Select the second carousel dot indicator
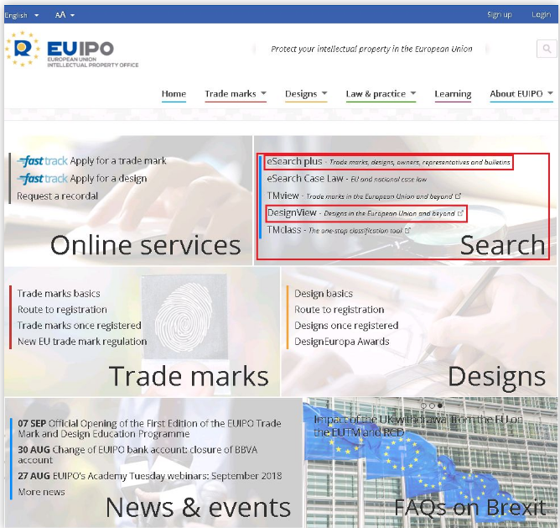The image size is (560, 528). click(432, 405)
